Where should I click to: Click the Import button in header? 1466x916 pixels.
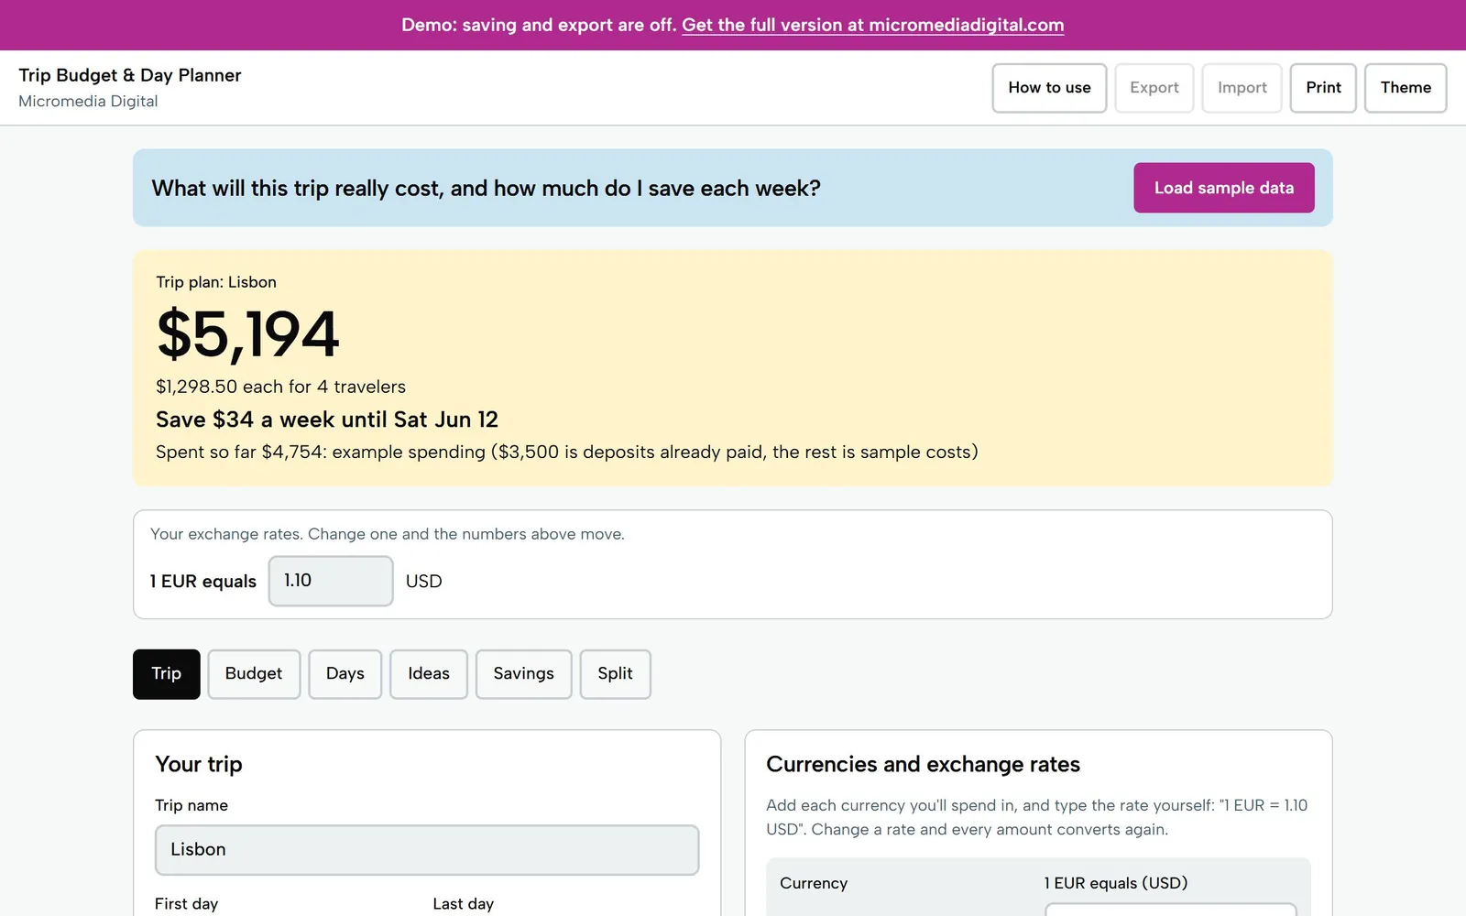tap(1242, 88)
